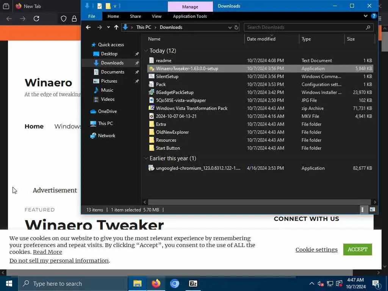Click the Windows Start button
Viewport: 388px width, 291px height.
9,283
